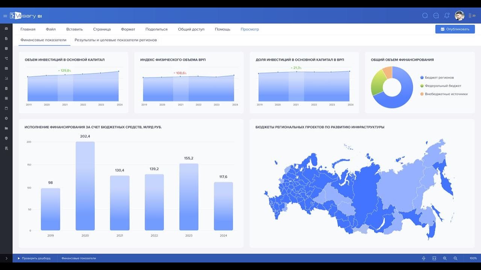The image size is (481, 270).
Task: Open the Помощь menu
Action: 222,29
